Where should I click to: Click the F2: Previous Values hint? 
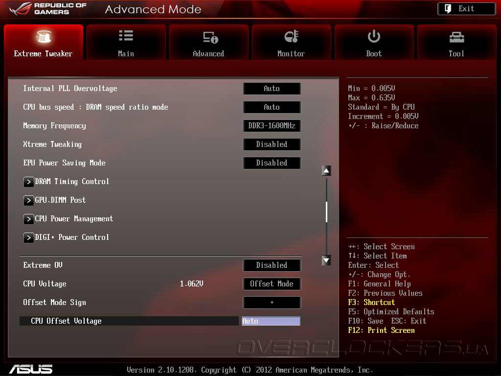tap(385, 293)
